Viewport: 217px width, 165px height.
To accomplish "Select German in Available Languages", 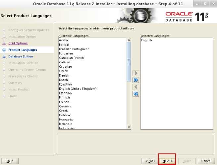I will (92, 106).
